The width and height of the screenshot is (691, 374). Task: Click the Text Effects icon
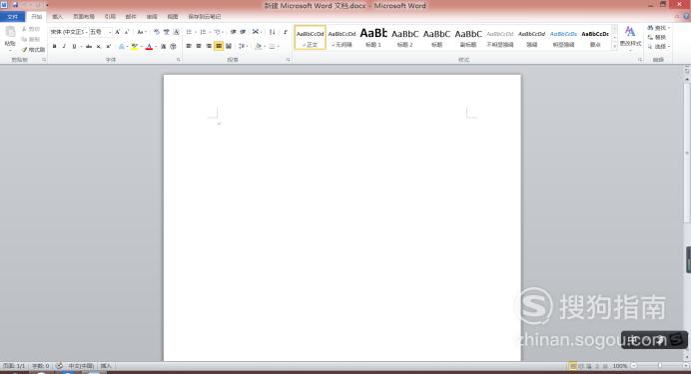122,46
